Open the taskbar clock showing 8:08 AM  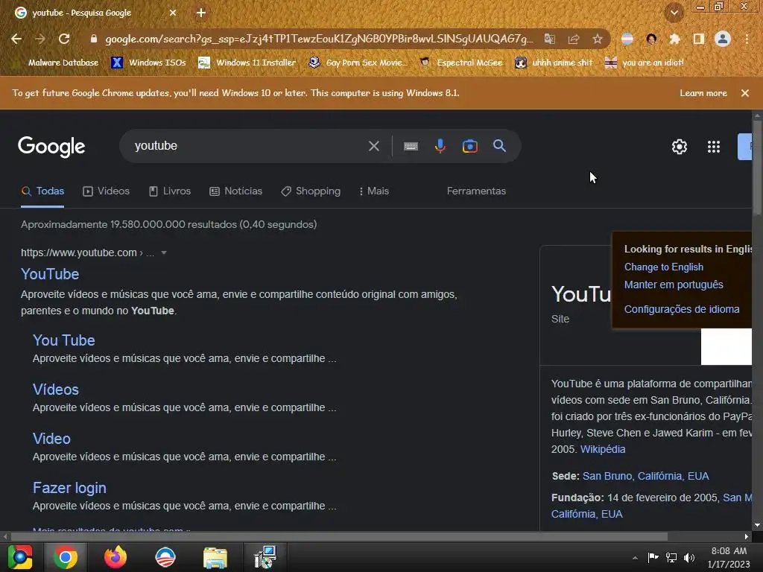pos(729,557)
